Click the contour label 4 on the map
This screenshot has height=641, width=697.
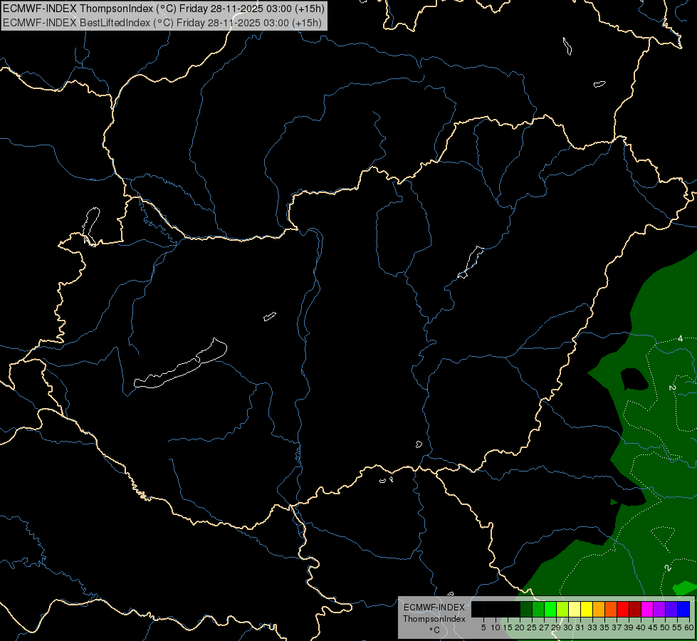click(x=680, y=339)
